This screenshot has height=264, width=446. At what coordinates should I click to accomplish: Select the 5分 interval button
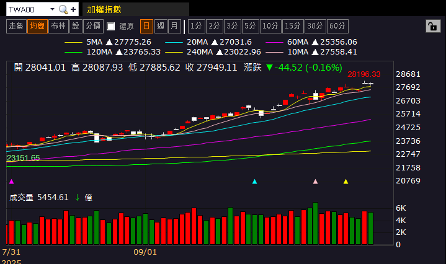tap(249, 26)
